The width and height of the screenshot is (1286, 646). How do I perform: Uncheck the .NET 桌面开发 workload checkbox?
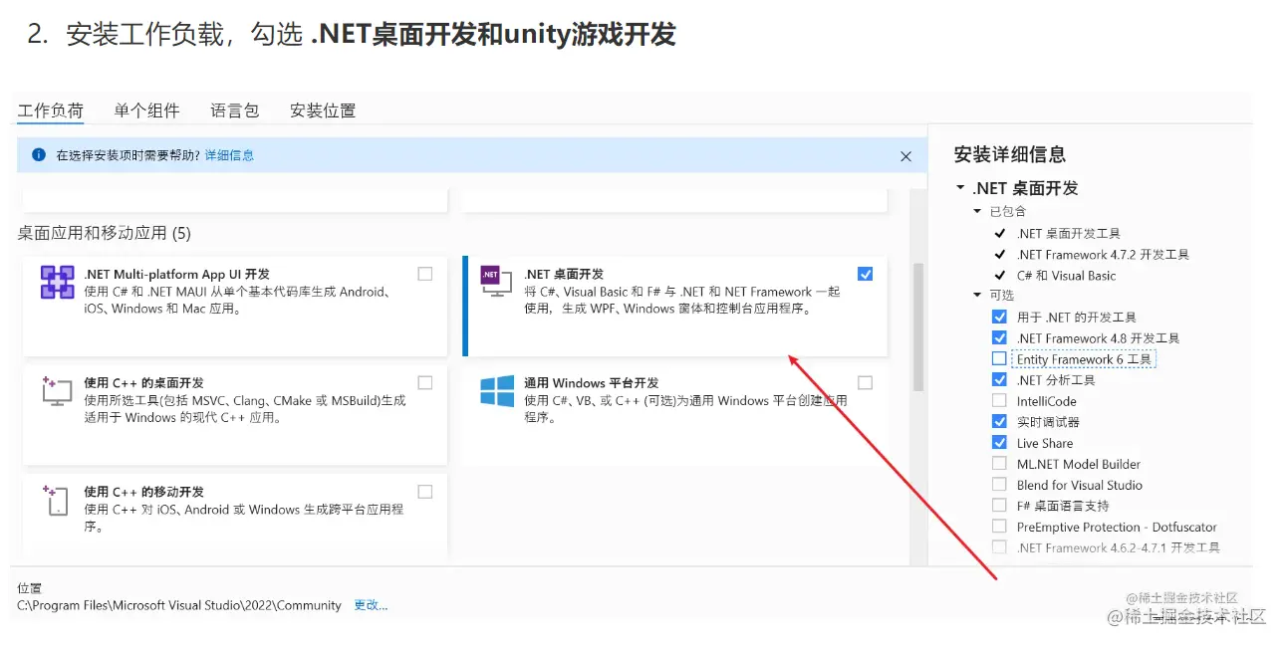click(865, 274)
